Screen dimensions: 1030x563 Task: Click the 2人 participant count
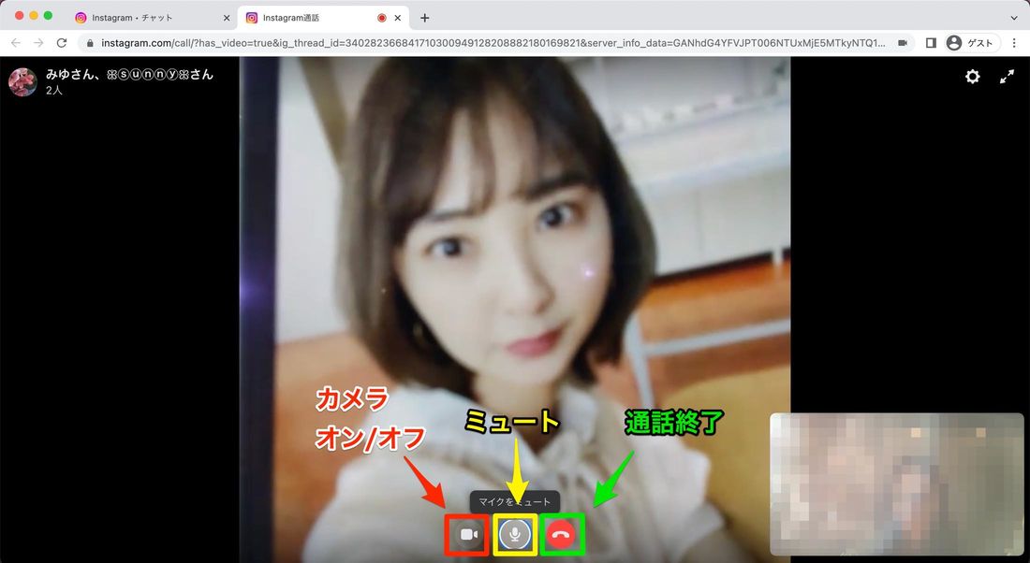point(54,91)
